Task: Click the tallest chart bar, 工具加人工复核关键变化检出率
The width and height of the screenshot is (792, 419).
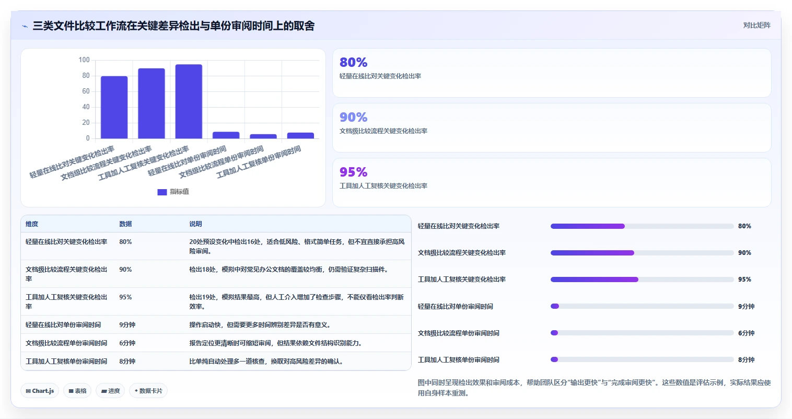Action: [189, 101]
